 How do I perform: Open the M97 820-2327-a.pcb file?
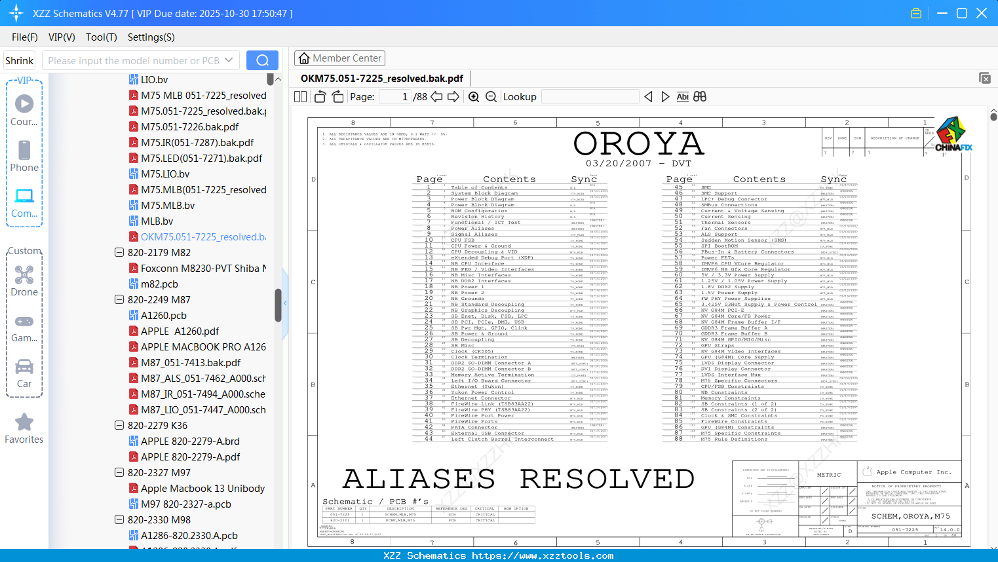coord(186,504)
